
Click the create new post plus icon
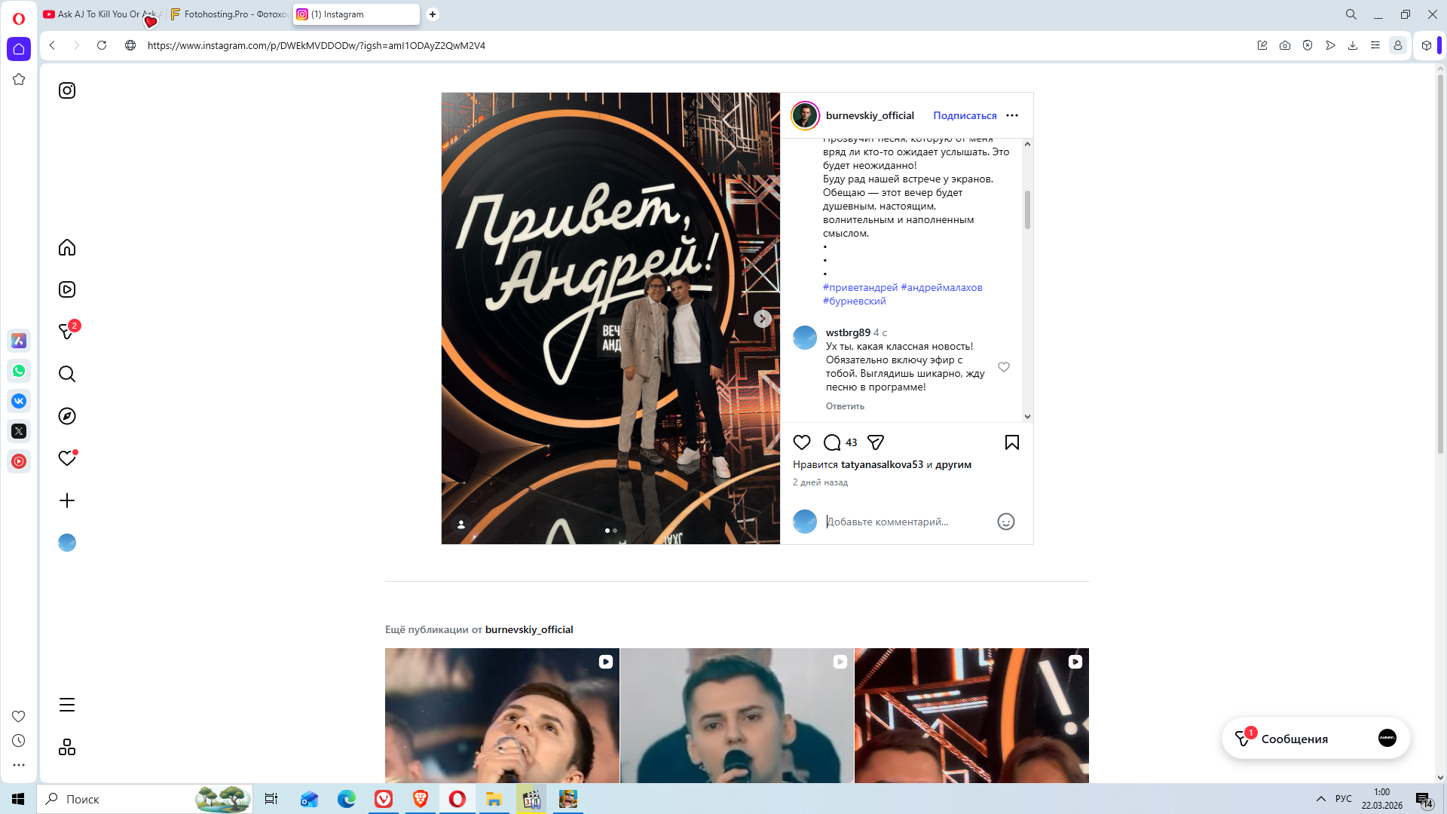pos(67,500)
